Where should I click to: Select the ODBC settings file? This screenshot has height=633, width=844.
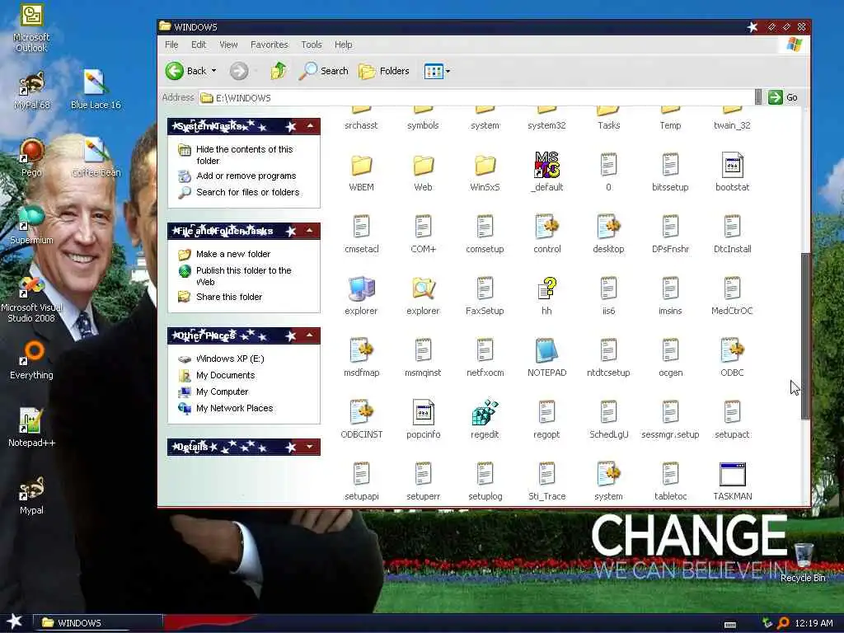tap(732, 351)
